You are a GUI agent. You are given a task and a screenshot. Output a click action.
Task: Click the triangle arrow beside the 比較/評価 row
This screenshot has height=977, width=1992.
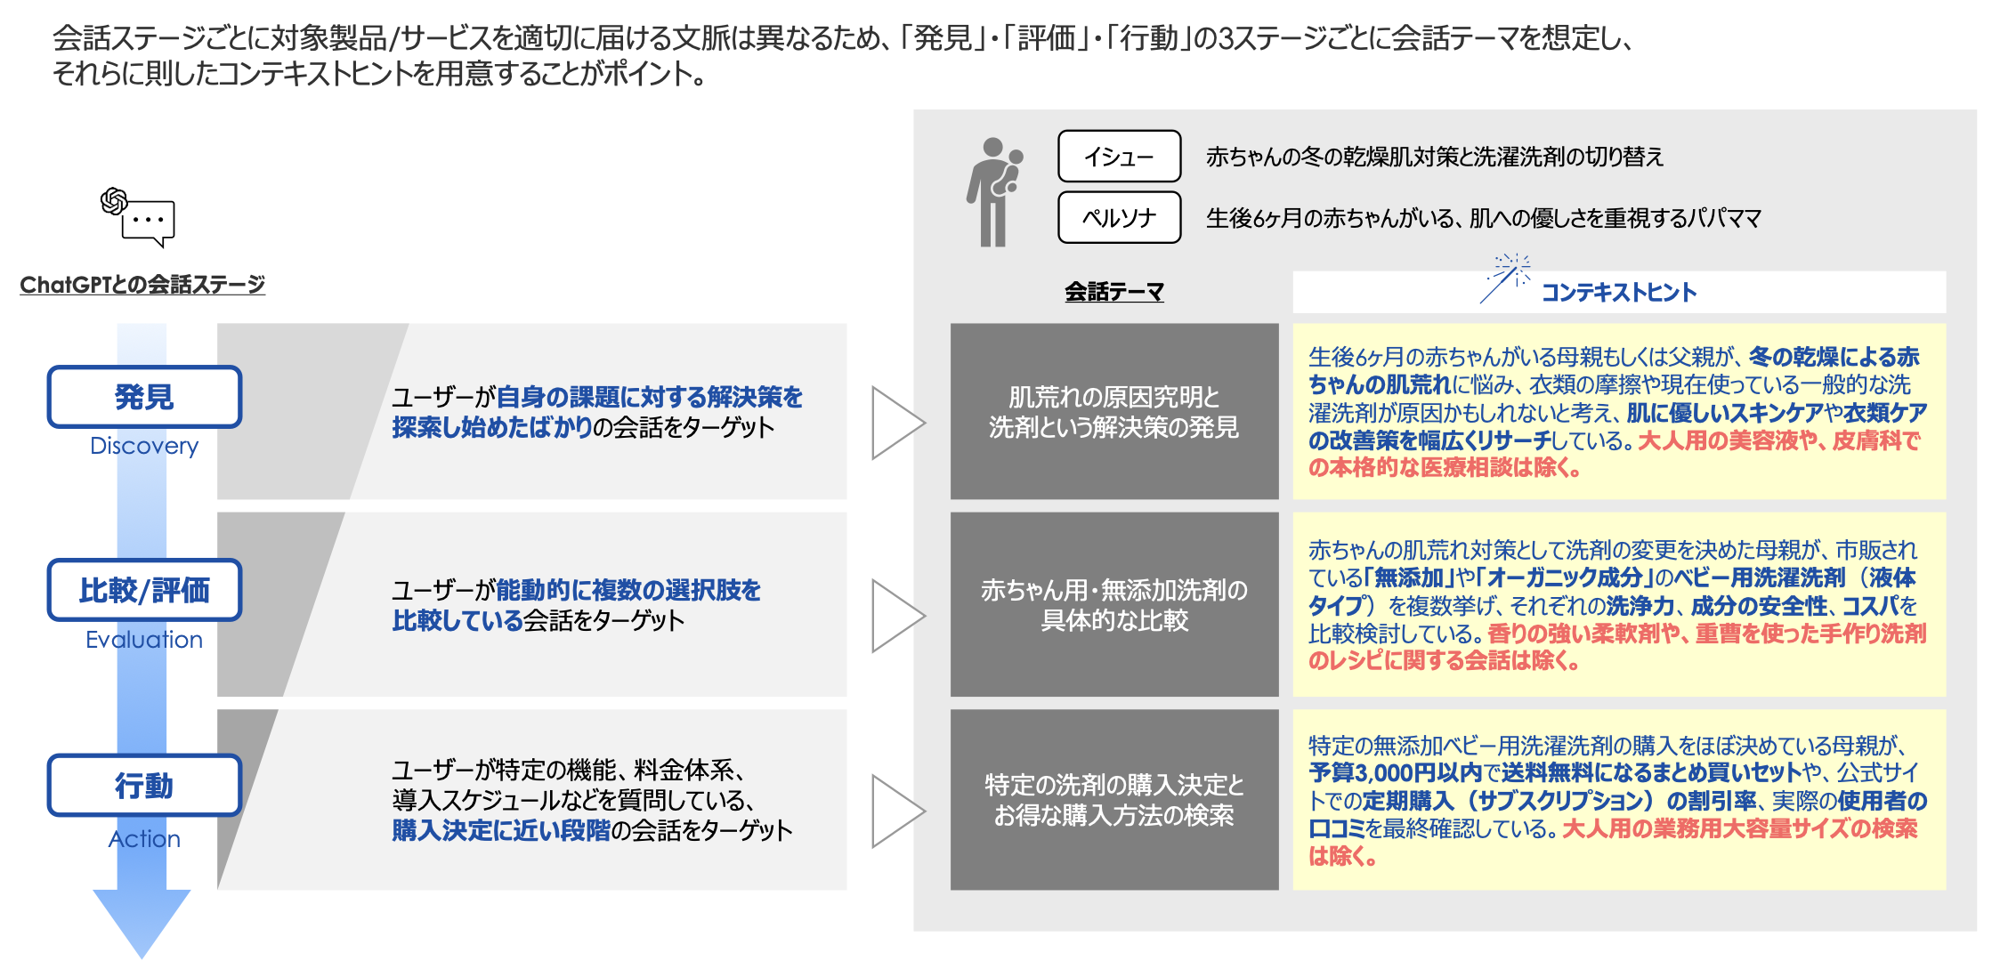pos(898,616)
